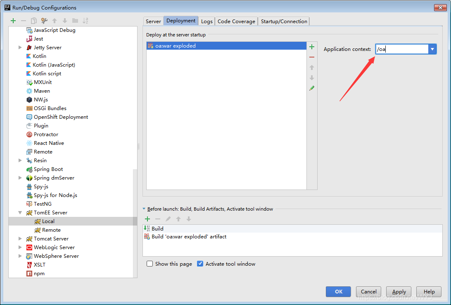
Task: Move the deployment item down
Action: tap(312, 78)
